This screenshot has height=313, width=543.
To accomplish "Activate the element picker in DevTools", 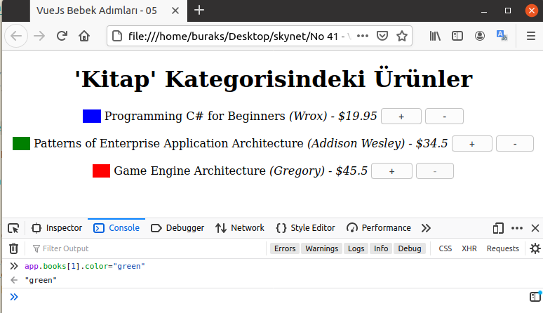I will click(13, 228).
